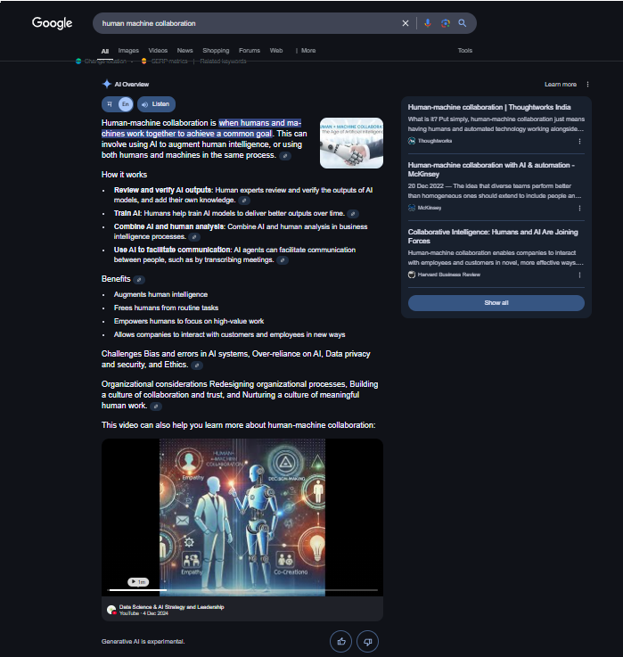Viewport: 623px width, 657px height.
Task: Click 'Data Science & AI Strategy and Leadership' title
Action: click(x=171, y=607)
